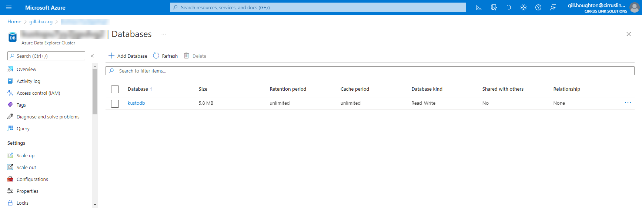Open the Azure portal hamburger menu
Screen dimensions: 642x208
pyautogui.click(x=9, y=7)
